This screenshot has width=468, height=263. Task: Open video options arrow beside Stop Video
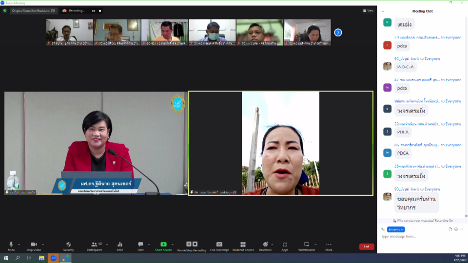pos(43,244)
